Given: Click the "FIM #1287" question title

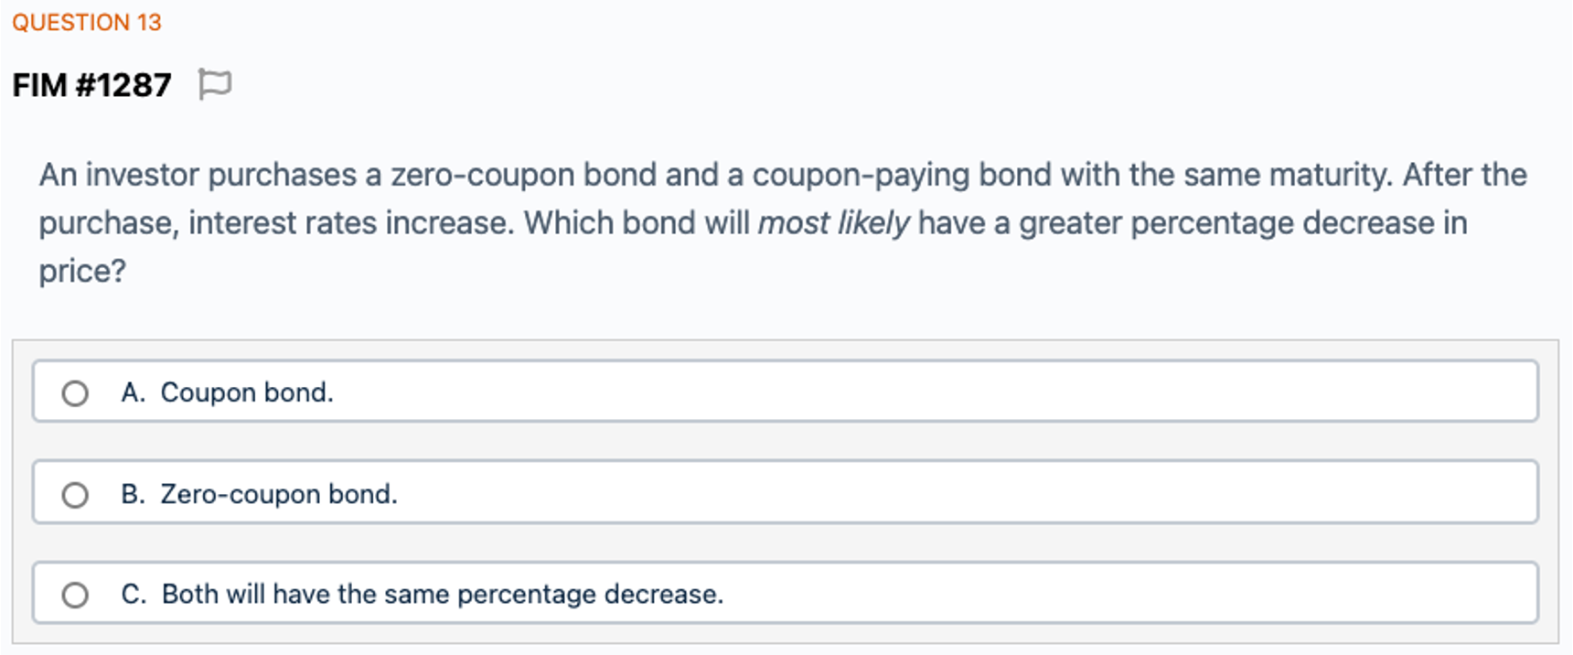Looking at the screenshot, I should tap(91, 85).
